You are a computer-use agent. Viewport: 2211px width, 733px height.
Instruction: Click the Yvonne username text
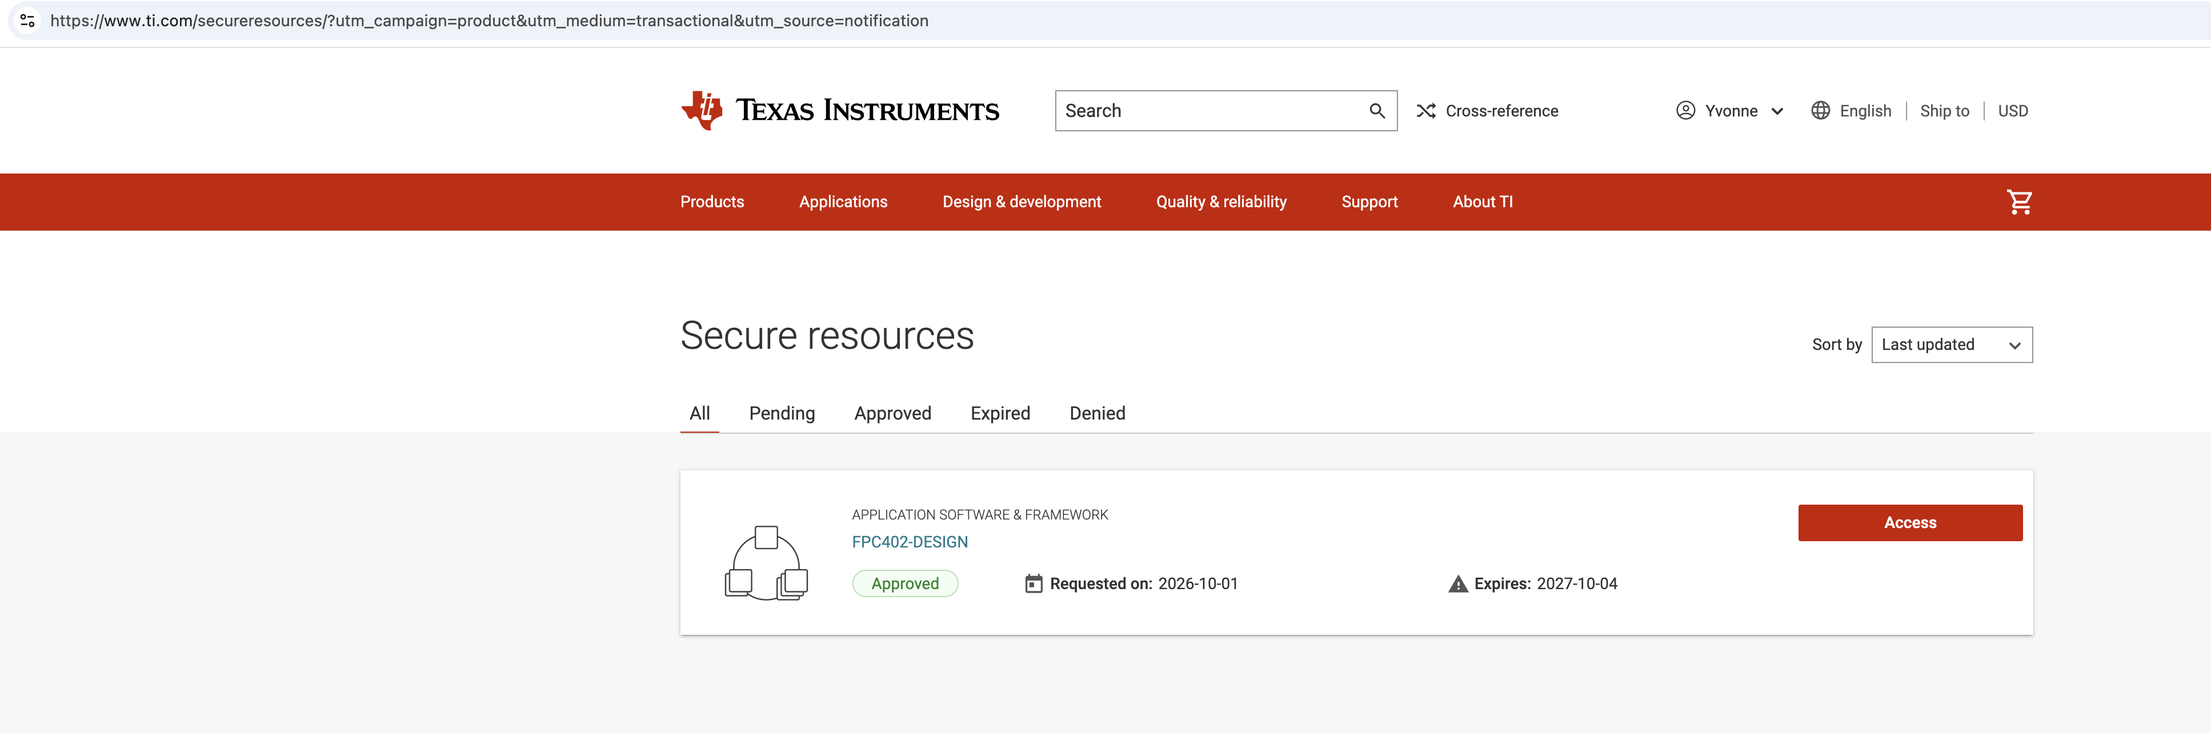tap(1731, 111)
